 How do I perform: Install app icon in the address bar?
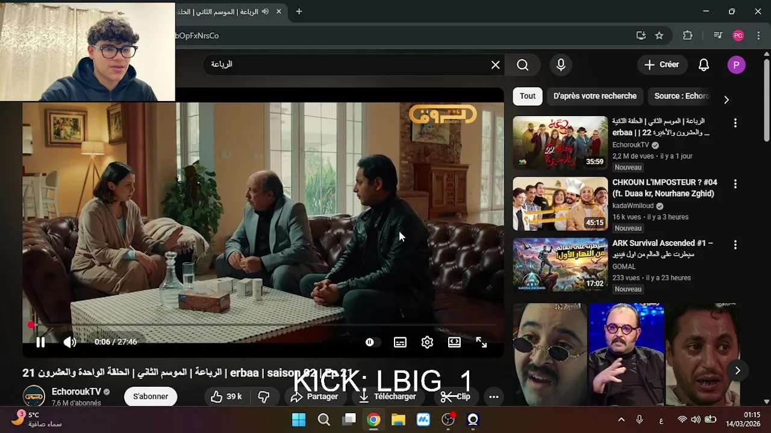[x=641, y=35]
